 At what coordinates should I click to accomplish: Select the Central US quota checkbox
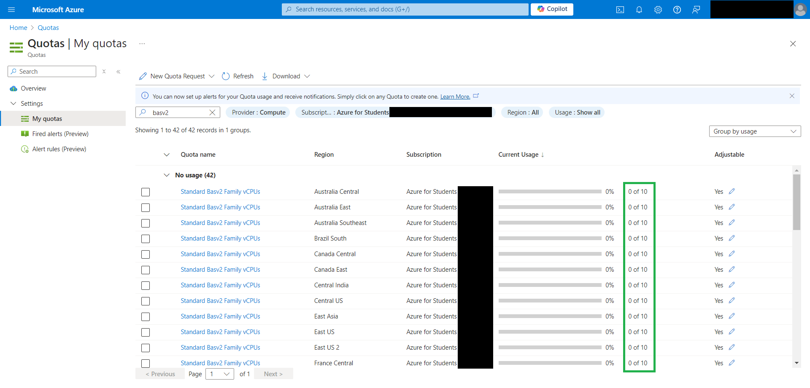click(146, 301)
